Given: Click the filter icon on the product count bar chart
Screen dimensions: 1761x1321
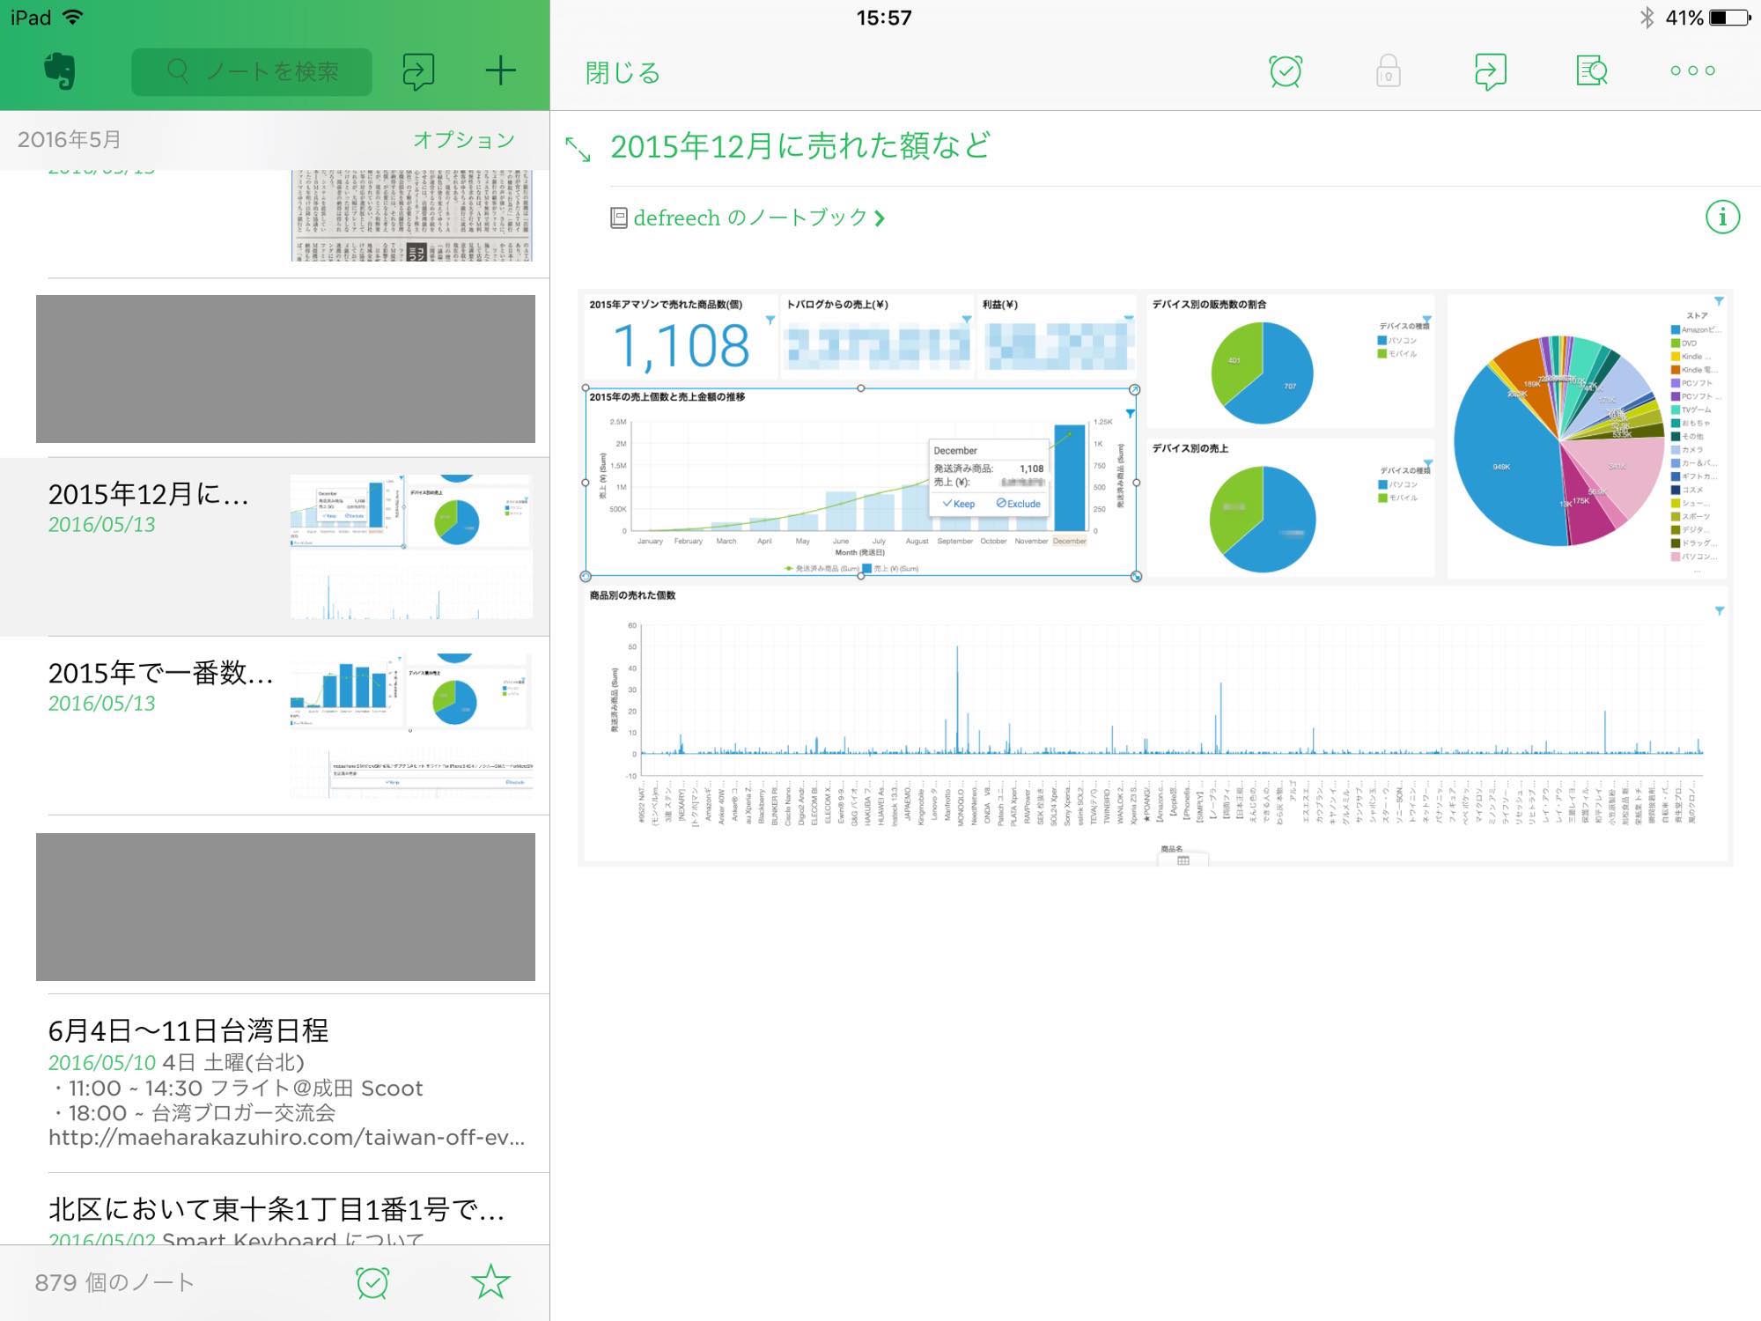Looking at the screenshot, I should pyautogui.click(x=1720, y=610).
